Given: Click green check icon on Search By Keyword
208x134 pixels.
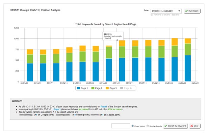Looking at the screenshot, I should point(166,126).
